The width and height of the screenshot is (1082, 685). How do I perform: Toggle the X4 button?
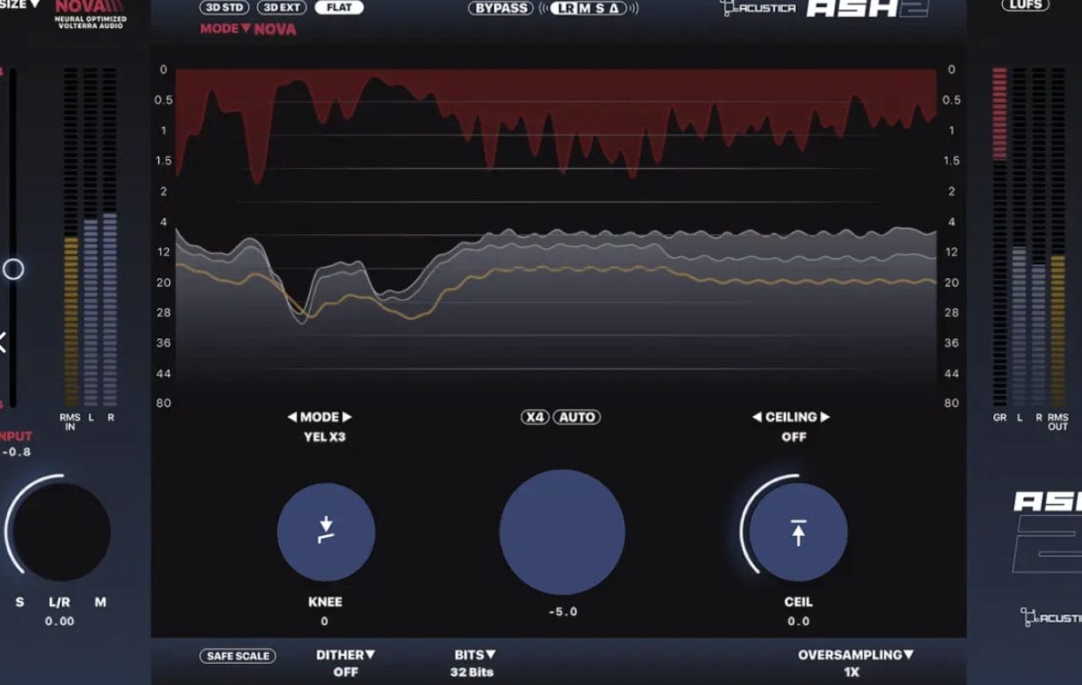535,417
